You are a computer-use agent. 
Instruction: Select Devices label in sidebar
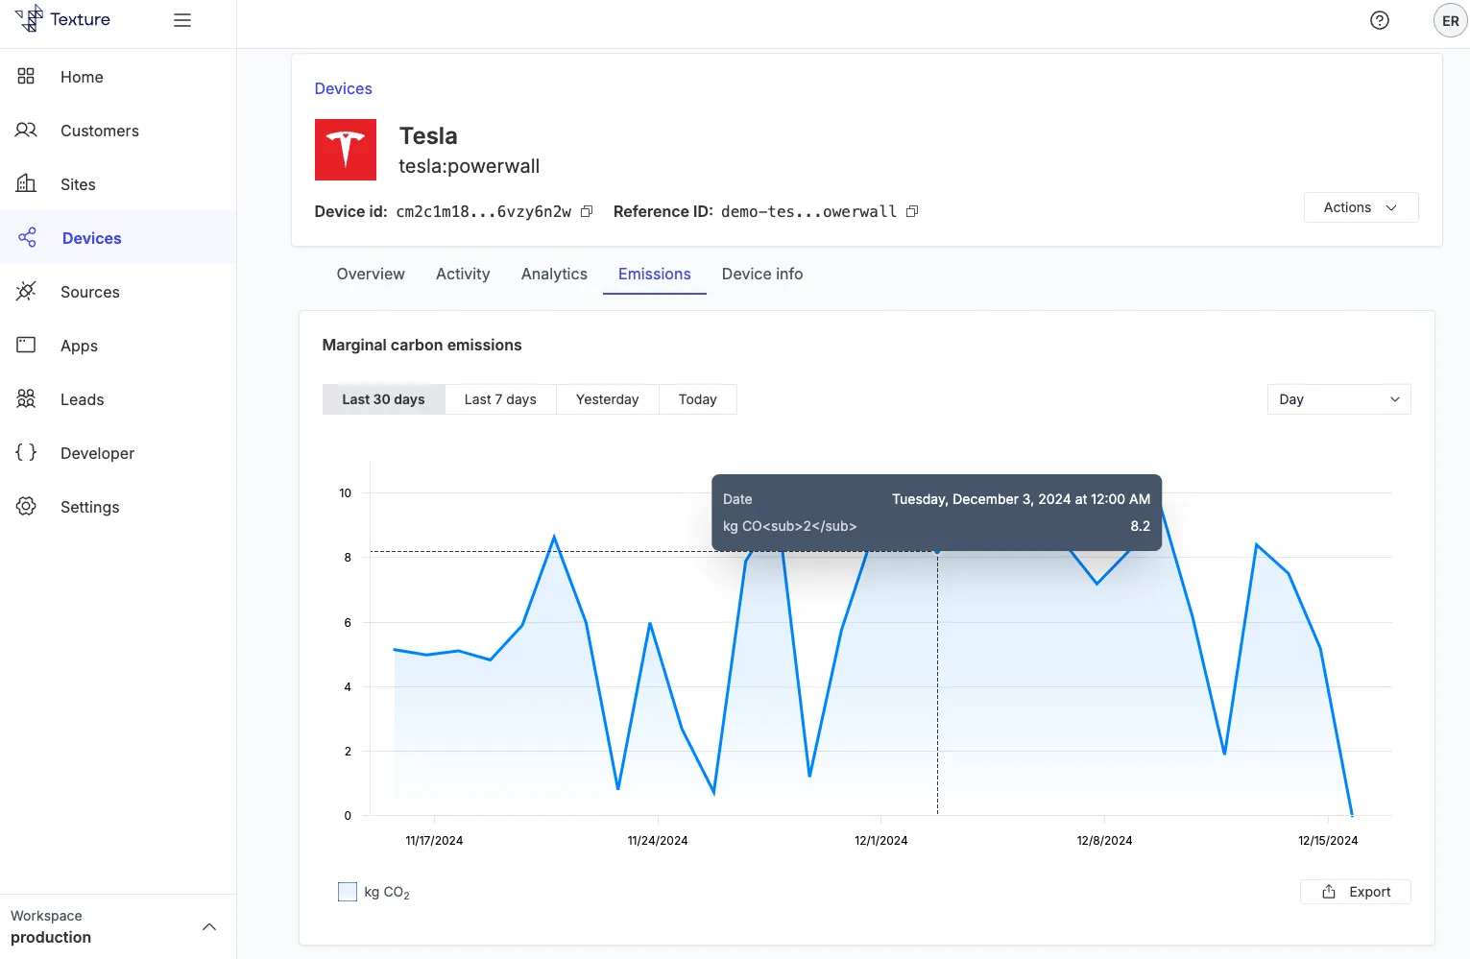pos(92,238)
